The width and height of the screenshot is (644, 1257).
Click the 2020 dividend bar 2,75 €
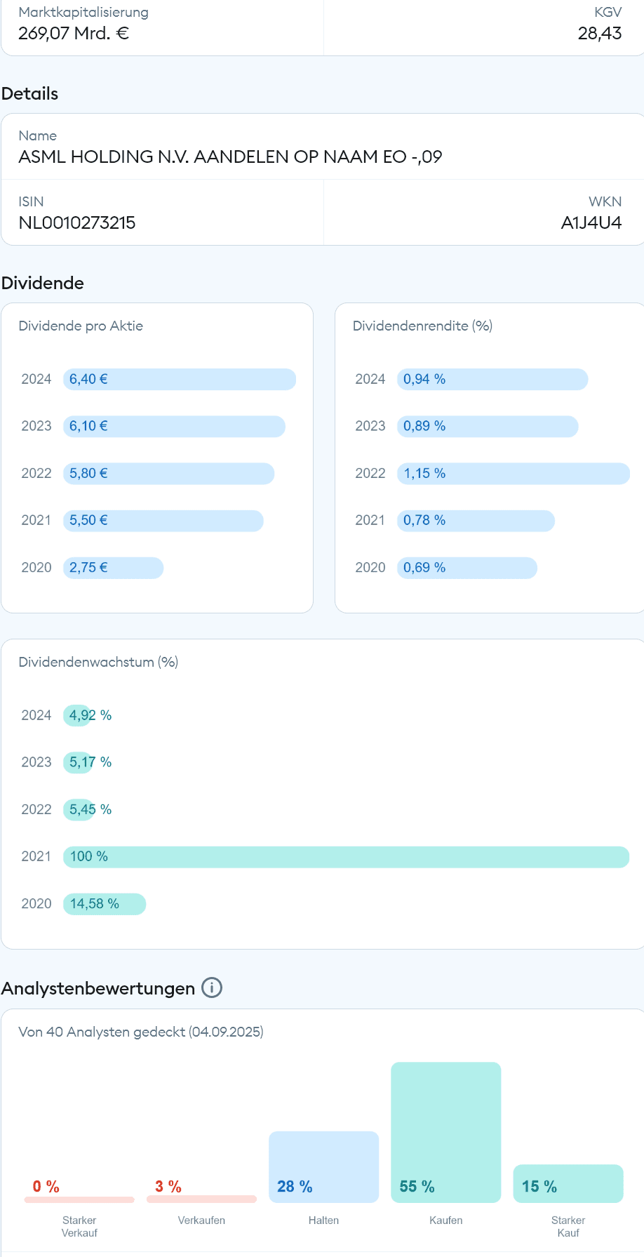point(114,568)
